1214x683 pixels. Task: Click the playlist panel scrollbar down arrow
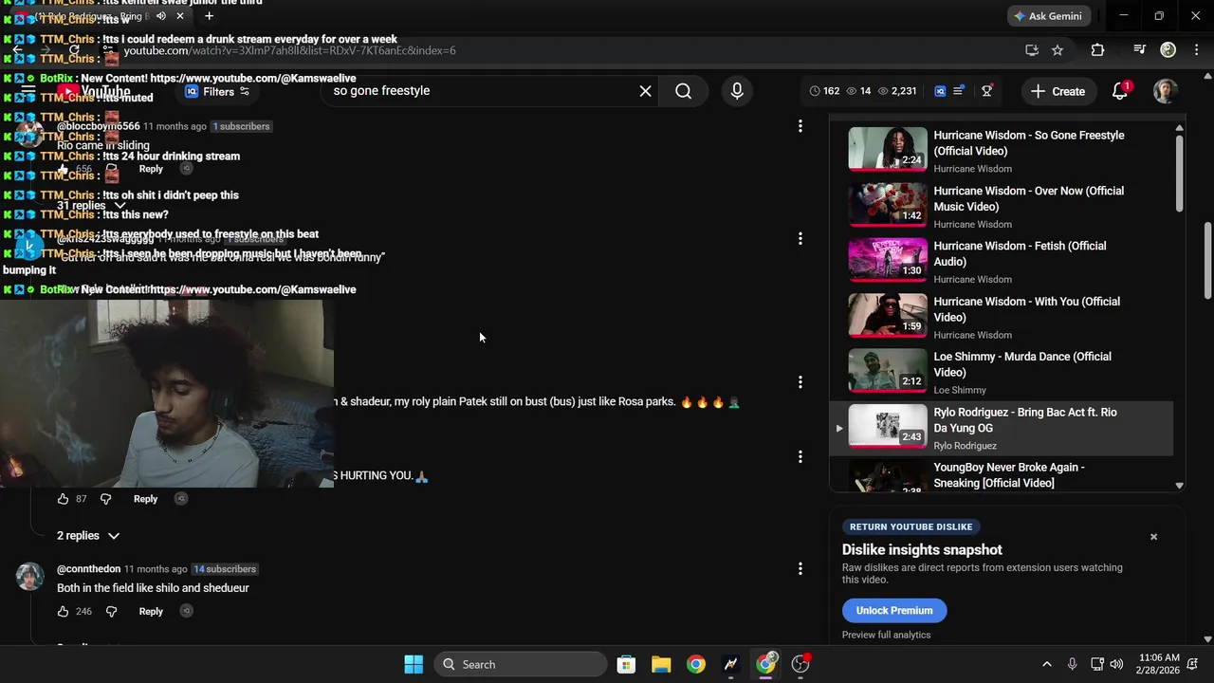coord(1180,485)
